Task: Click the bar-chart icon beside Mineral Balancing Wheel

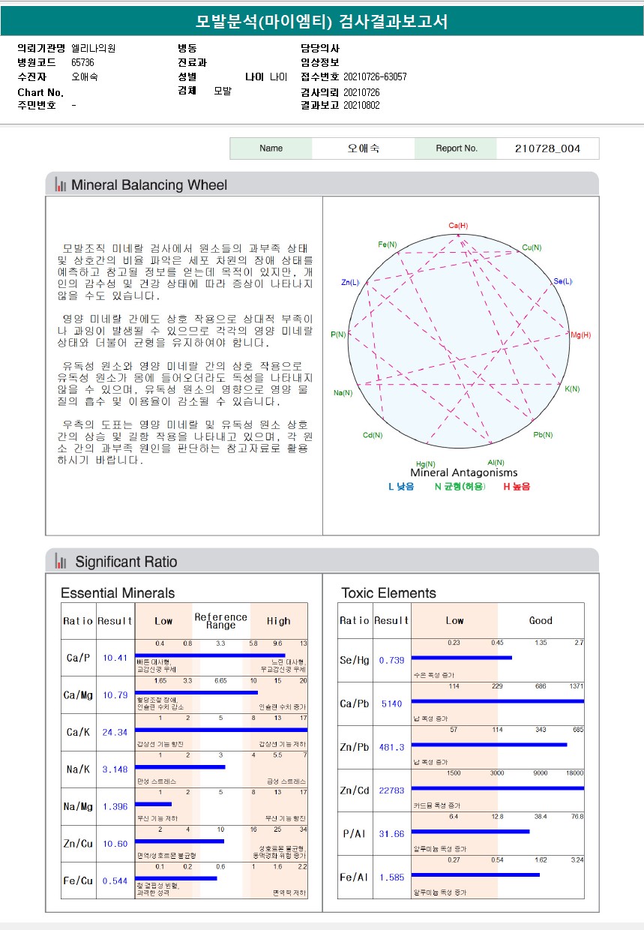Action: [59, 184]
